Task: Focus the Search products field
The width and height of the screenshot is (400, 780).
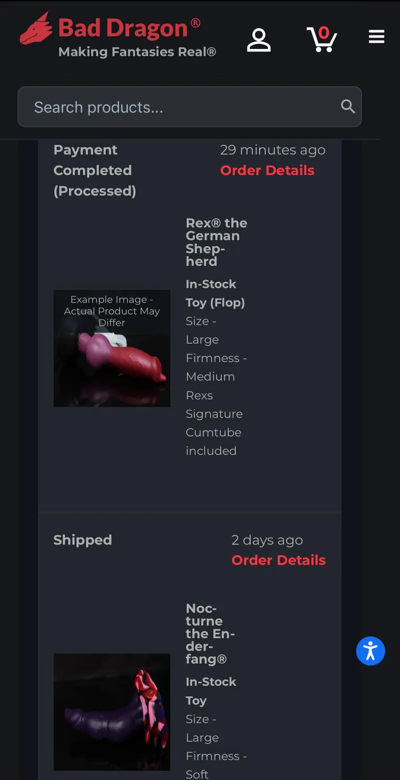Action: (189, 107)
